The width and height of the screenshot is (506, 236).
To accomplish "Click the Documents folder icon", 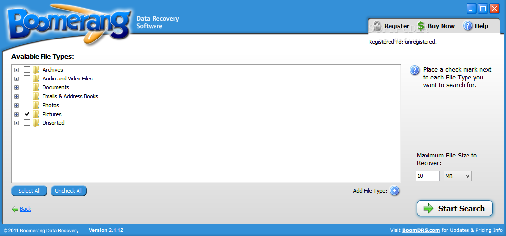I will tap(36, 87).
